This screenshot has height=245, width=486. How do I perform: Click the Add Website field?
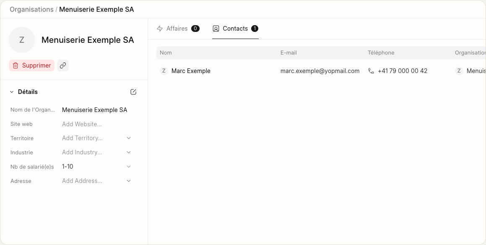click(x=97, y=124)
